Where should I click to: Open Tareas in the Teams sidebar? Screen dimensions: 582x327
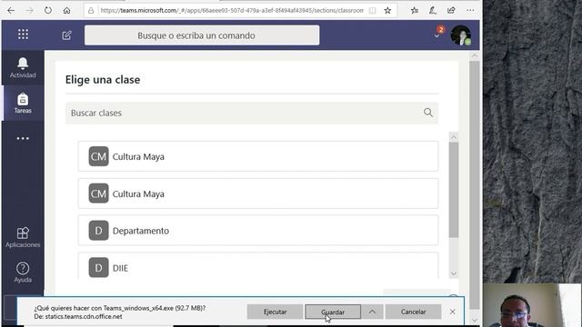point(23,103)
